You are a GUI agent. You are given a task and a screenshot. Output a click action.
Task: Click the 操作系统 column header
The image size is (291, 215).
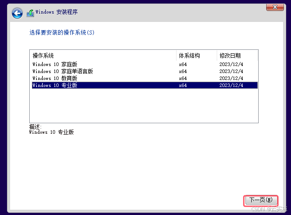point(103,55)
